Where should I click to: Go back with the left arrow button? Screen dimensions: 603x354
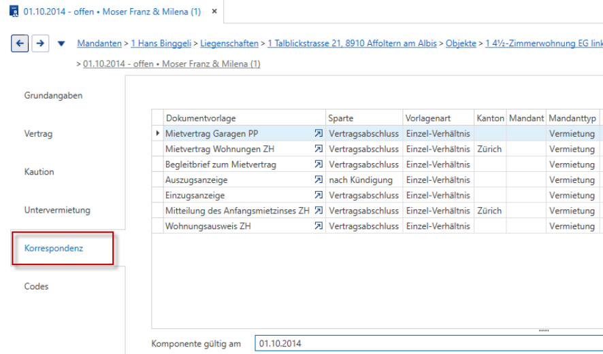(x=20, y=43)
